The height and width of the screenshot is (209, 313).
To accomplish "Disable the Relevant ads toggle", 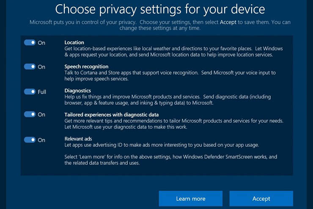I will pos(30,140).
